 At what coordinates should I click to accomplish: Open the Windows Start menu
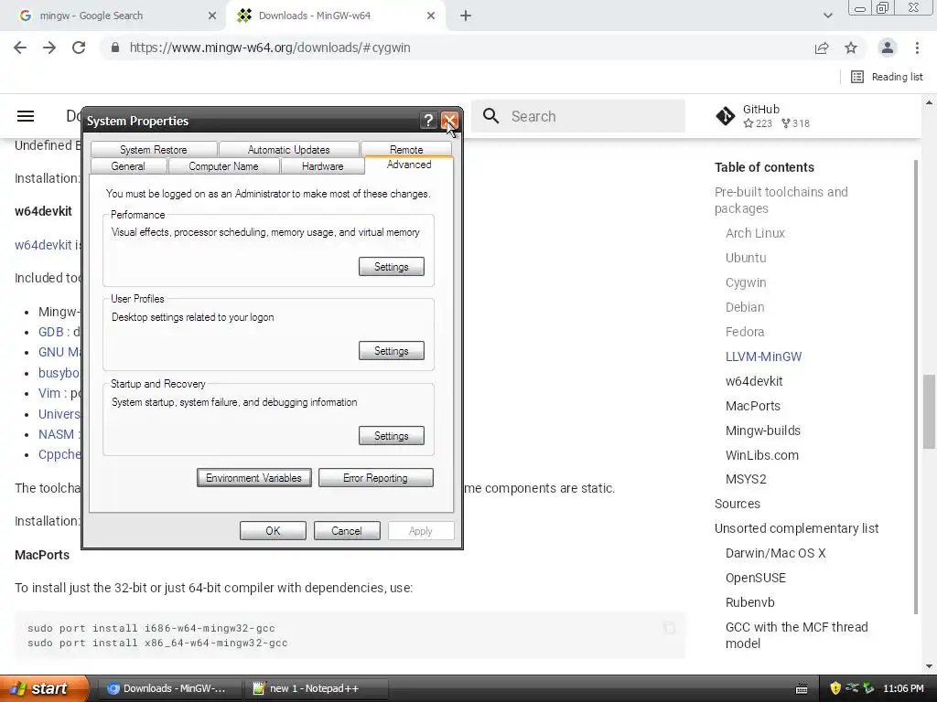(x=44, y=688)
